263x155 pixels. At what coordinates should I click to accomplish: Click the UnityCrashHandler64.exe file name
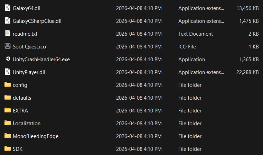(x=41, y=60)
